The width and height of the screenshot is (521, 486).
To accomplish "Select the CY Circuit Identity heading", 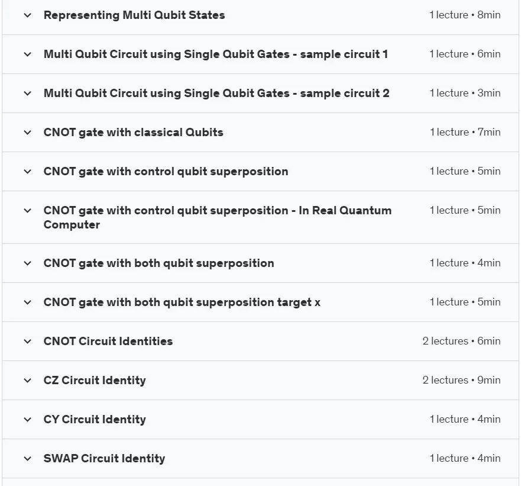I will pos(95,420).
